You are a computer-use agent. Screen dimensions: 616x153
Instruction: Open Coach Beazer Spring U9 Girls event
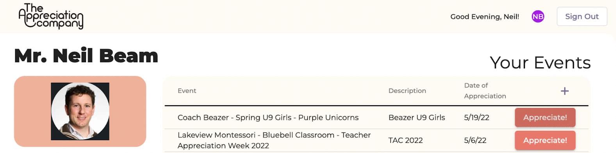[268, 117]
